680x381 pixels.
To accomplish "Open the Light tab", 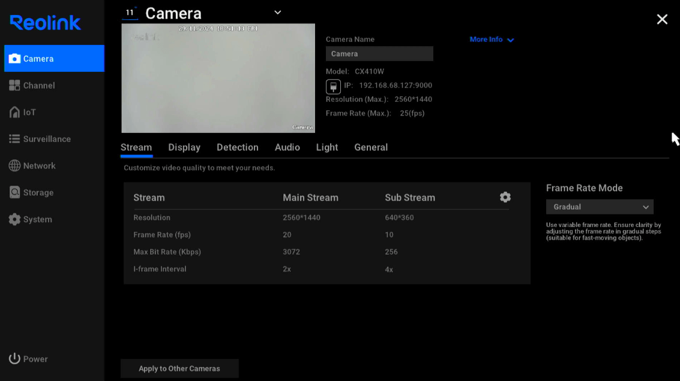I will [327, 147].
